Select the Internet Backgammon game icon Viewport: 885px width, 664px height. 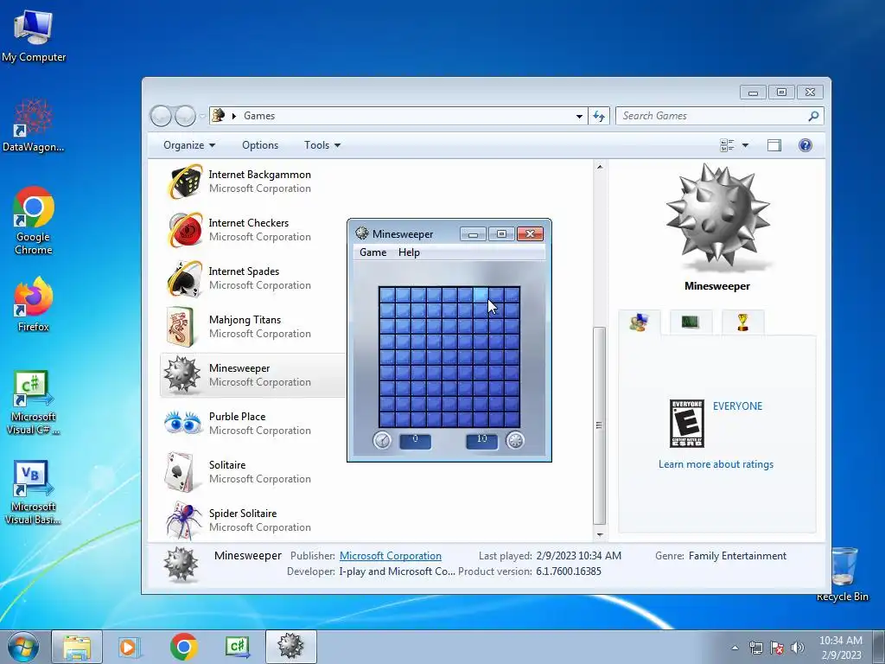coord(185,182)
